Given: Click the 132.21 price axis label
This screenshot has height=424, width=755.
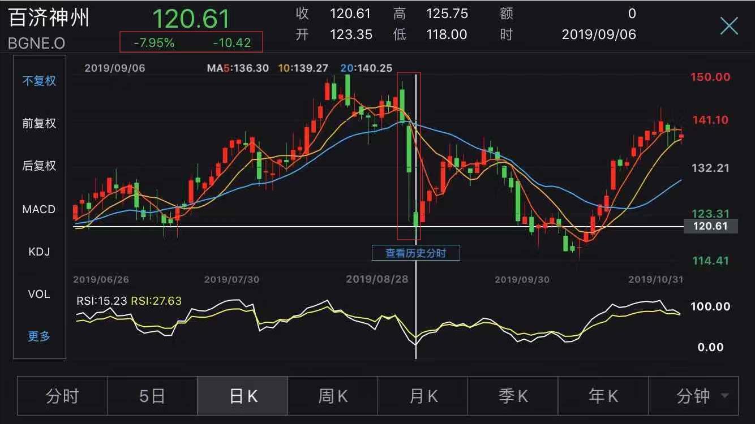Looking at the screenshot, I should pos(711,168).
